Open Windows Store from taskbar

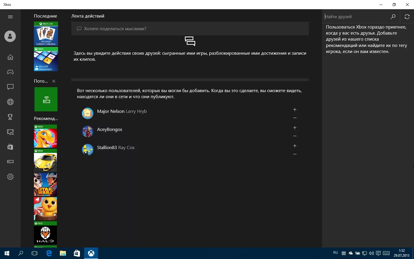click(x=77, y=253)
